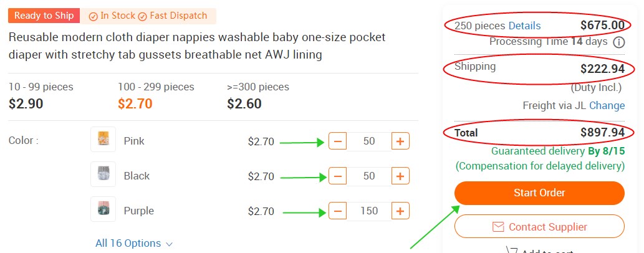
Task: Open the 250 pieces Details link
Action: tap(524, 26)
